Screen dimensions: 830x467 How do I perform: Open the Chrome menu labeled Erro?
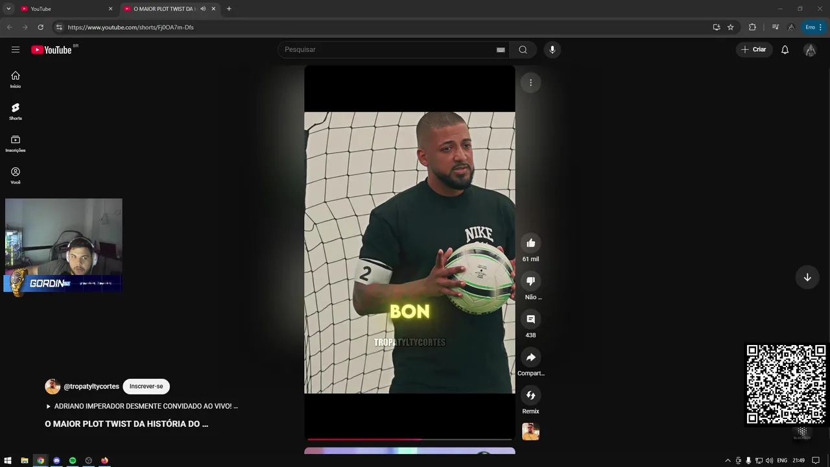pyautogui.click(x=814, y=27)
